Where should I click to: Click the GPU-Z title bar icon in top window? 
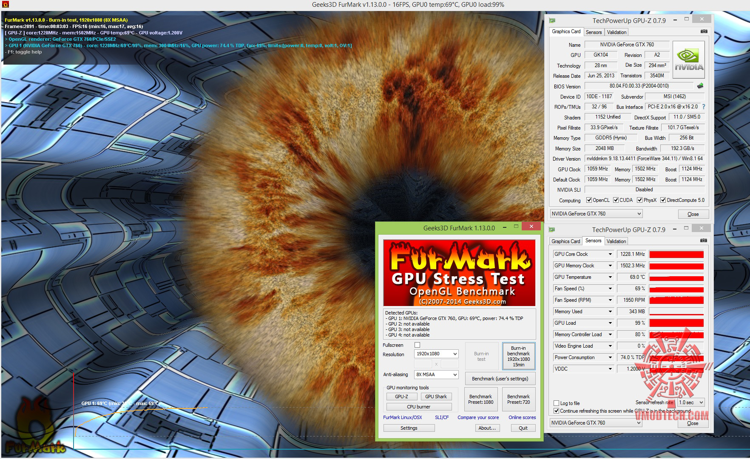[552, 20]
